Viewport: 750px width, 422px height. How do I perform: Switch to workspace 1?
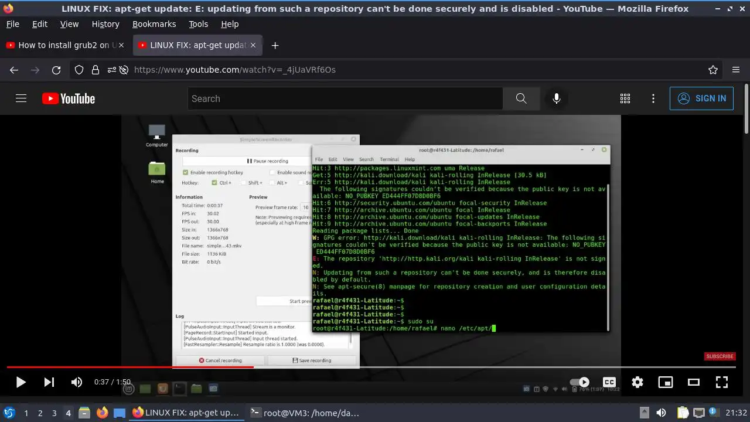tap(26, 413)
